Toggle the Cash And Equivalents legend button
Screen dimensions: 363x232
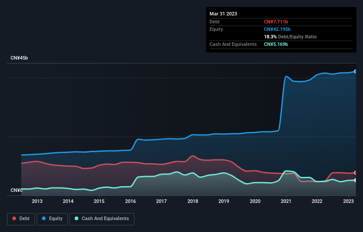pos(102,219)
